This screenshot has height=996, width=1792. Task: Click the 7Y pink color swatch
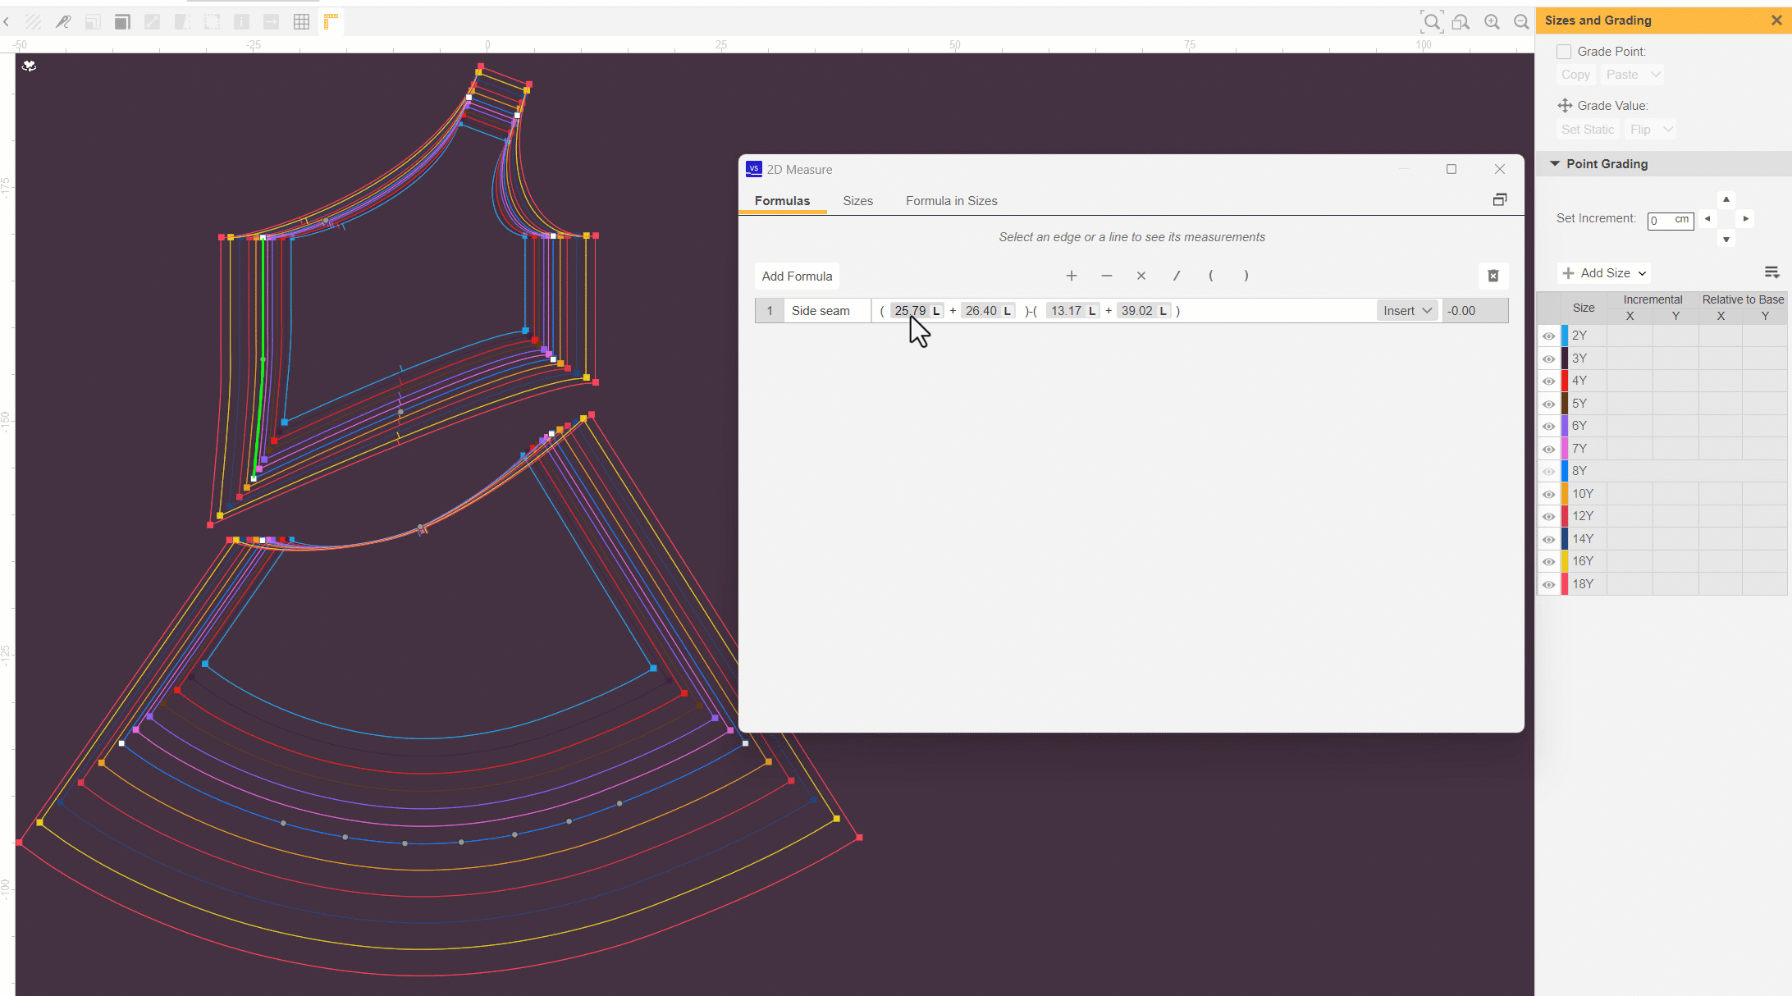click(x=1565, y=449)
